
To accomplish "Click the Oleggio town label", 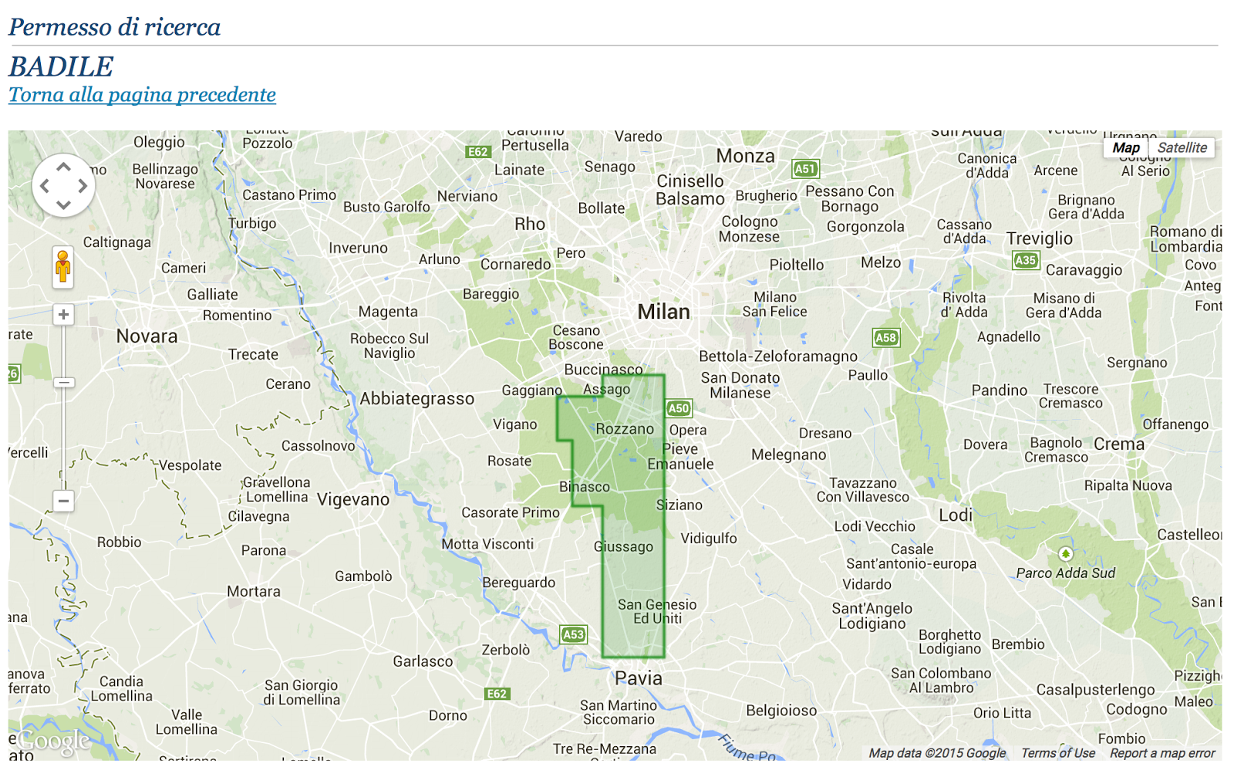I will [159, 143].
